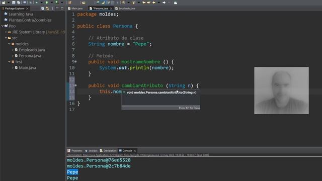Expand Empleado.java in the tree
The image size is (322, 181).
click(x=13, y=50)
